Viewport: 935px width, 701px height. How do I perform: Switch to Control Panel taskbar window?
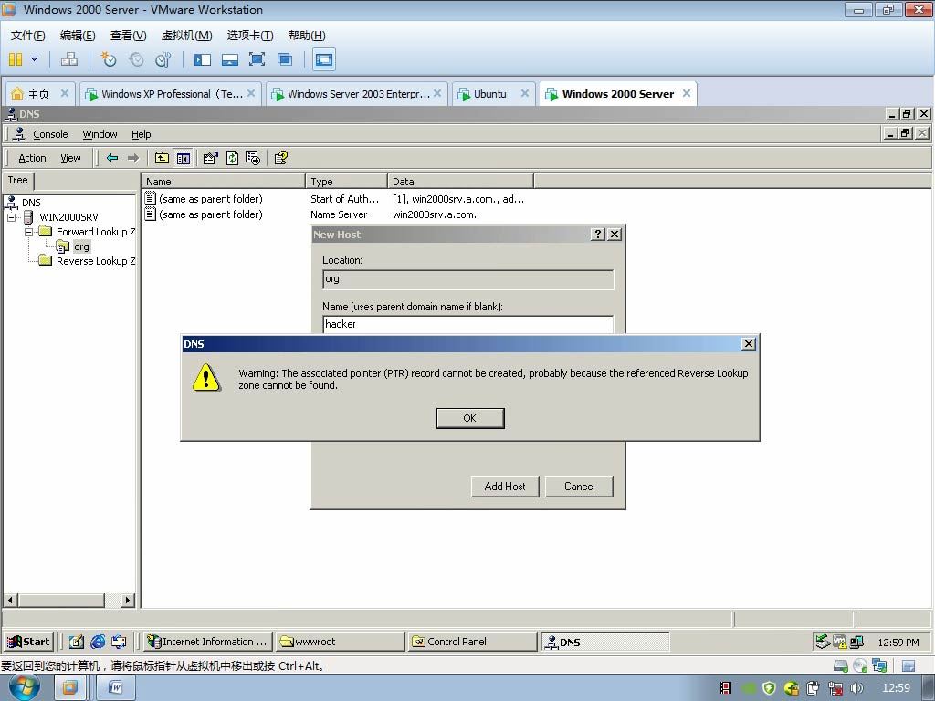472,642
